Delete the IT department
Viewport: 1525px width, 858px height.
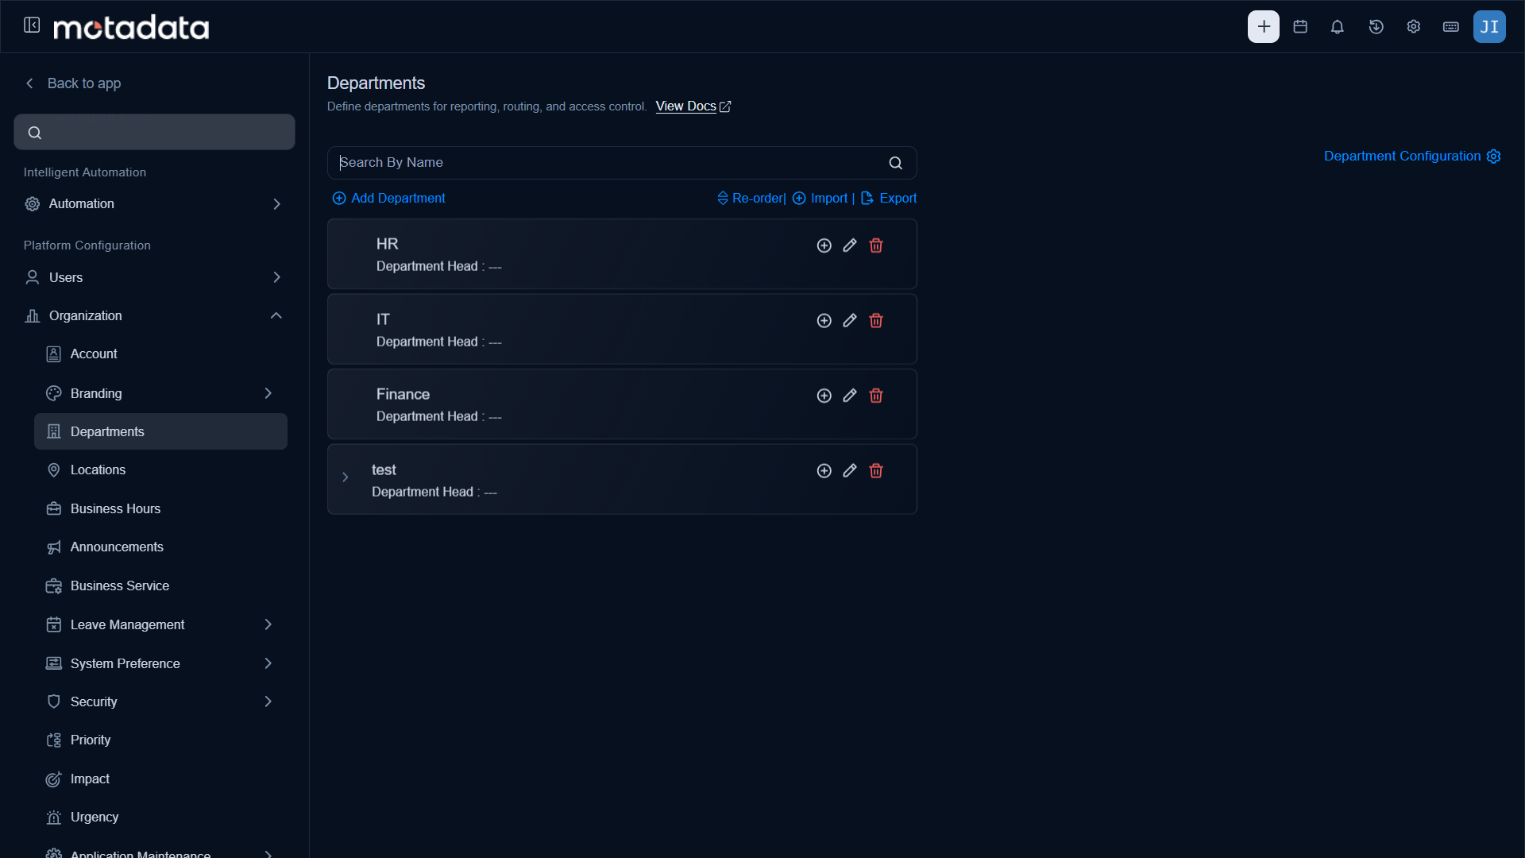(876, 320)
